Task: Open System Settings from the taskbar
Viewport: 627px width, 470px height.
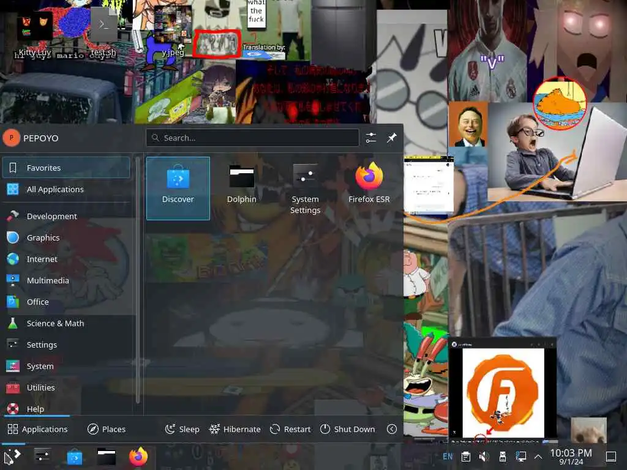Action: click(x=42, y=457)
